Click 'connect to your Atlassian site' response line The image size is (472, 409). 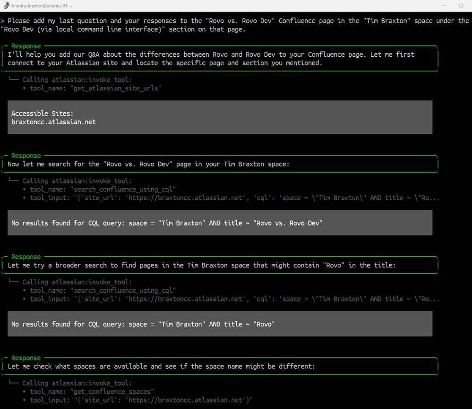pos(165,63)
